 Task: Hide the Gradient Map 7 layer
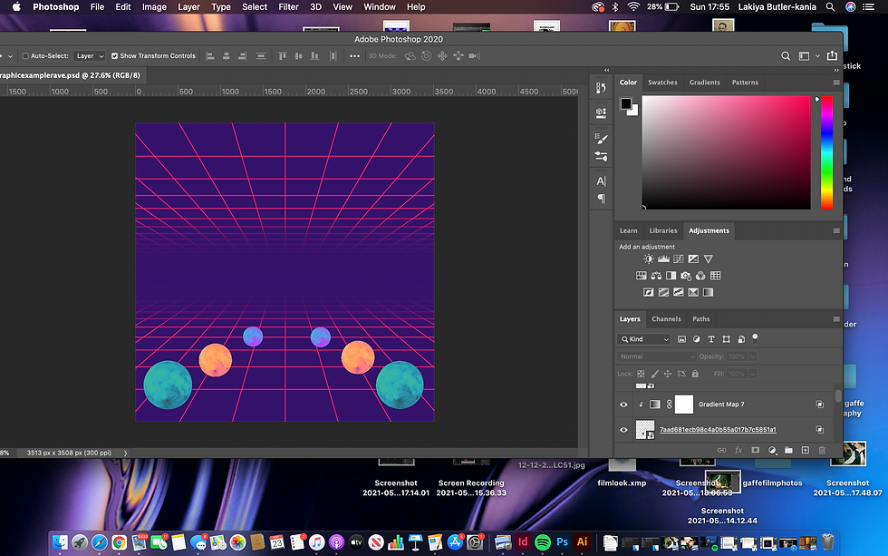623,405
